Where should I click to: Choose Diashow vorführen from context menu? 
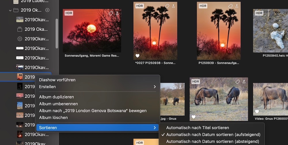tap(57, 80)
